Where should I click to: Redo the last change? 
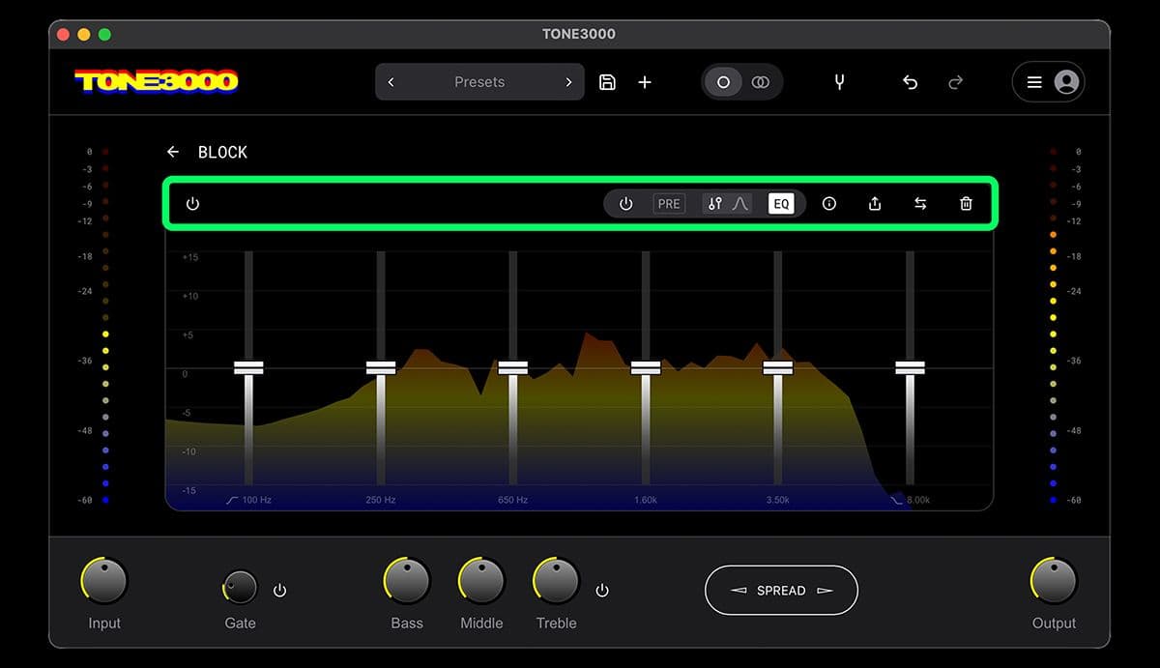tap(955, 82)
